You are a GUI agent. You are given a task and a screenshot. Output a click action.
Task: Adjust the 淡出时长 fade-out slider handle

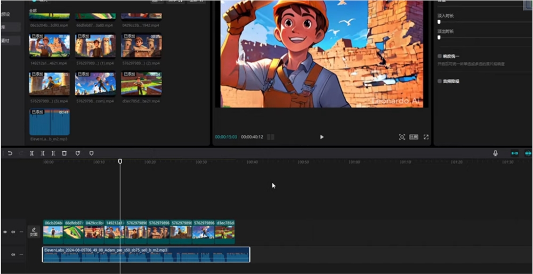pos(439,37)
